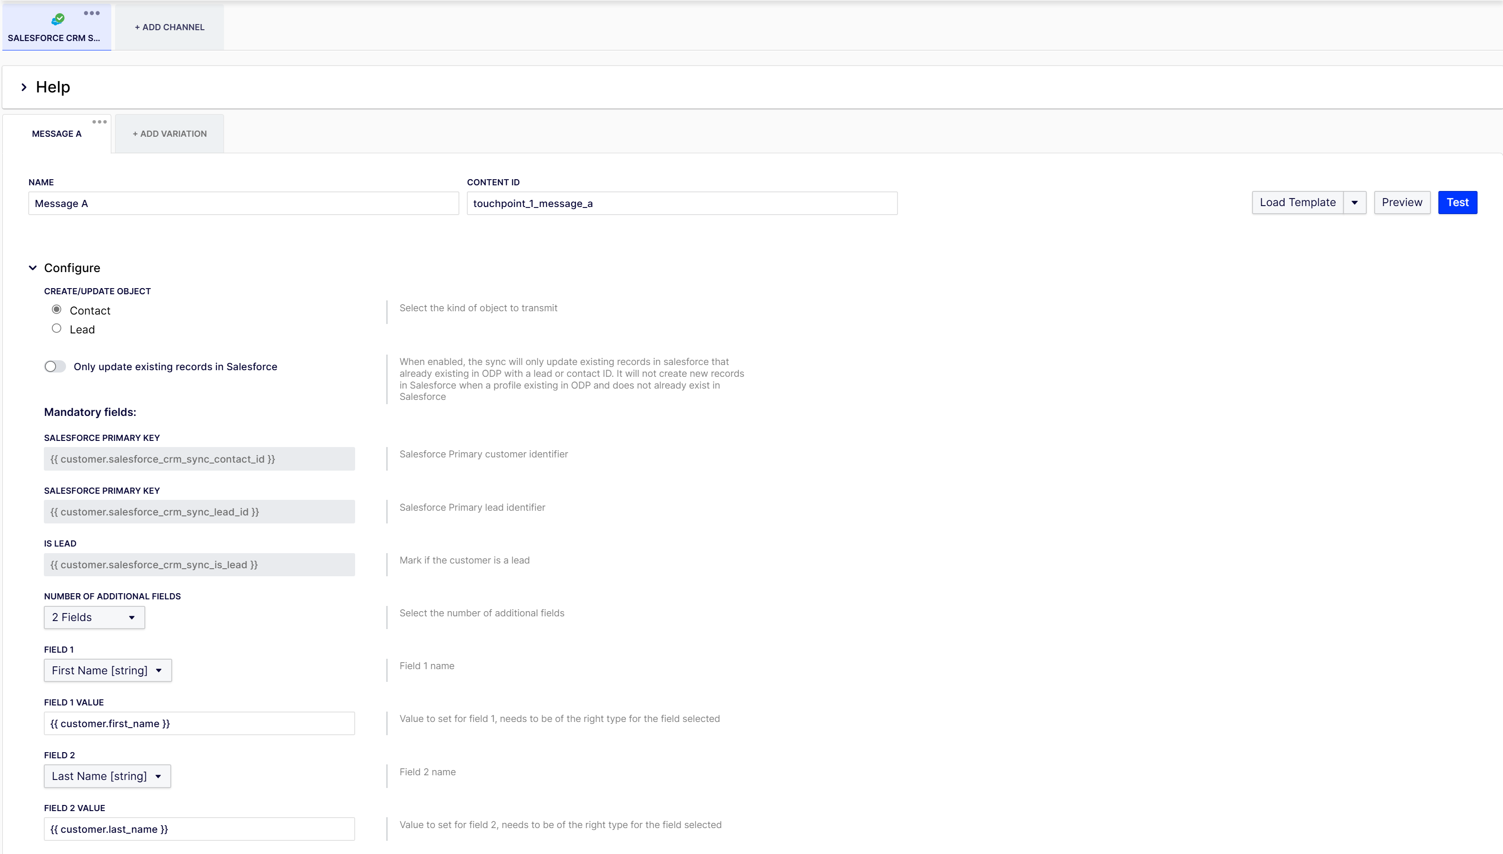Screen dimensions: 1503x854
Task: Click 'Mark if the customer is a lead'
Action: tap(465, 560)
